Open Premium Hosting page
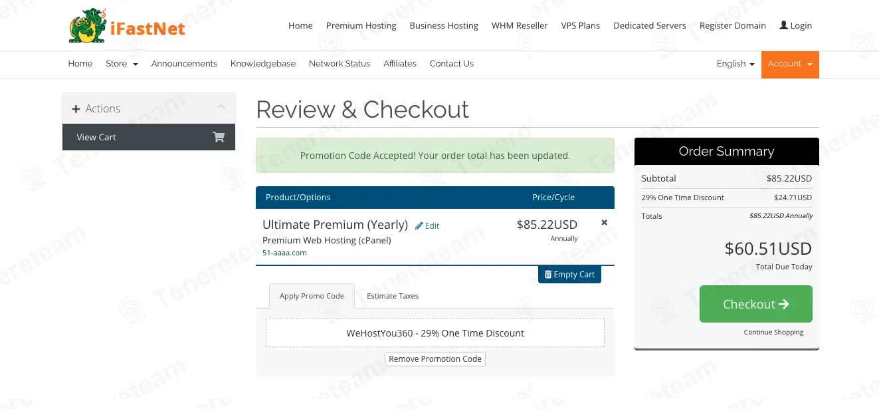Viewport: 879px width, 409px height. tap(361, 26)
